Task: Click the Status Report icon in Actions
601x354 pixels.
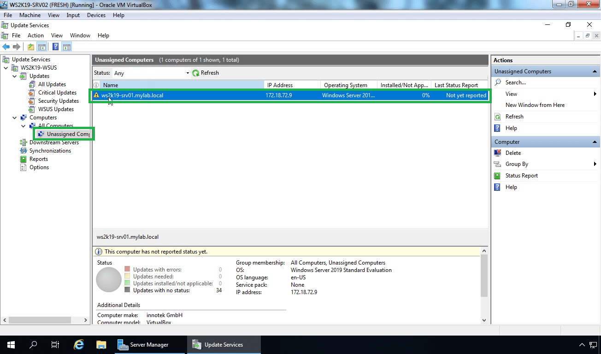Action: 497,176
